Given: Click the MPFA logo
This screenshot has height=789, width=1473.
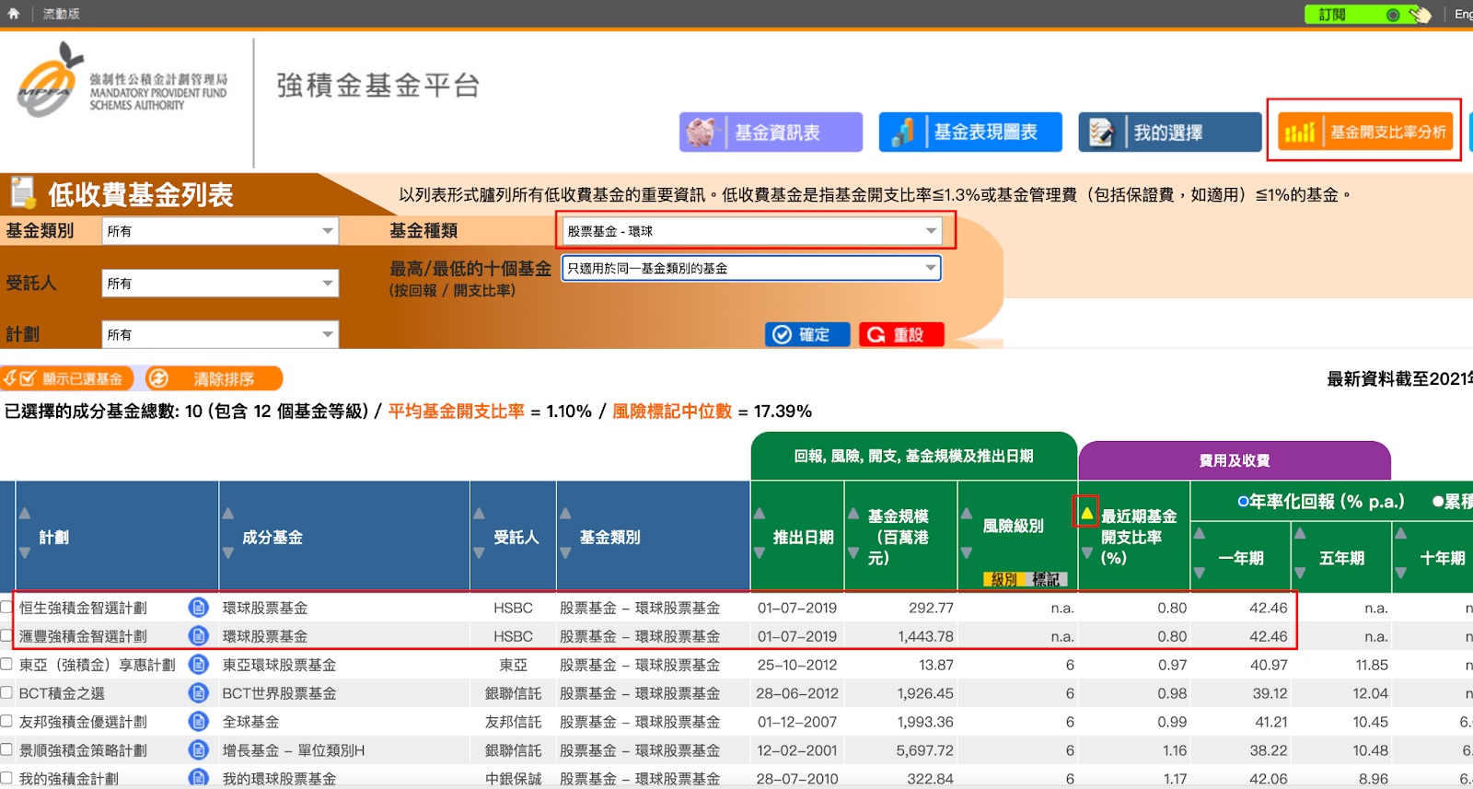Looking at the screenshot, I should (122, 81).
